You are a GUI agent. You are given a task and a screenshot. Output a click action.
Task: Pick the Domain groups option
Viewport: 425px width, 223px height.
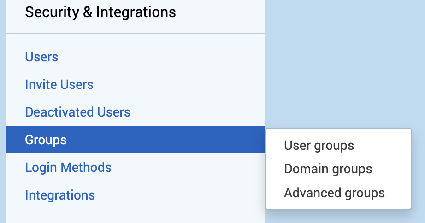point(328,169)
